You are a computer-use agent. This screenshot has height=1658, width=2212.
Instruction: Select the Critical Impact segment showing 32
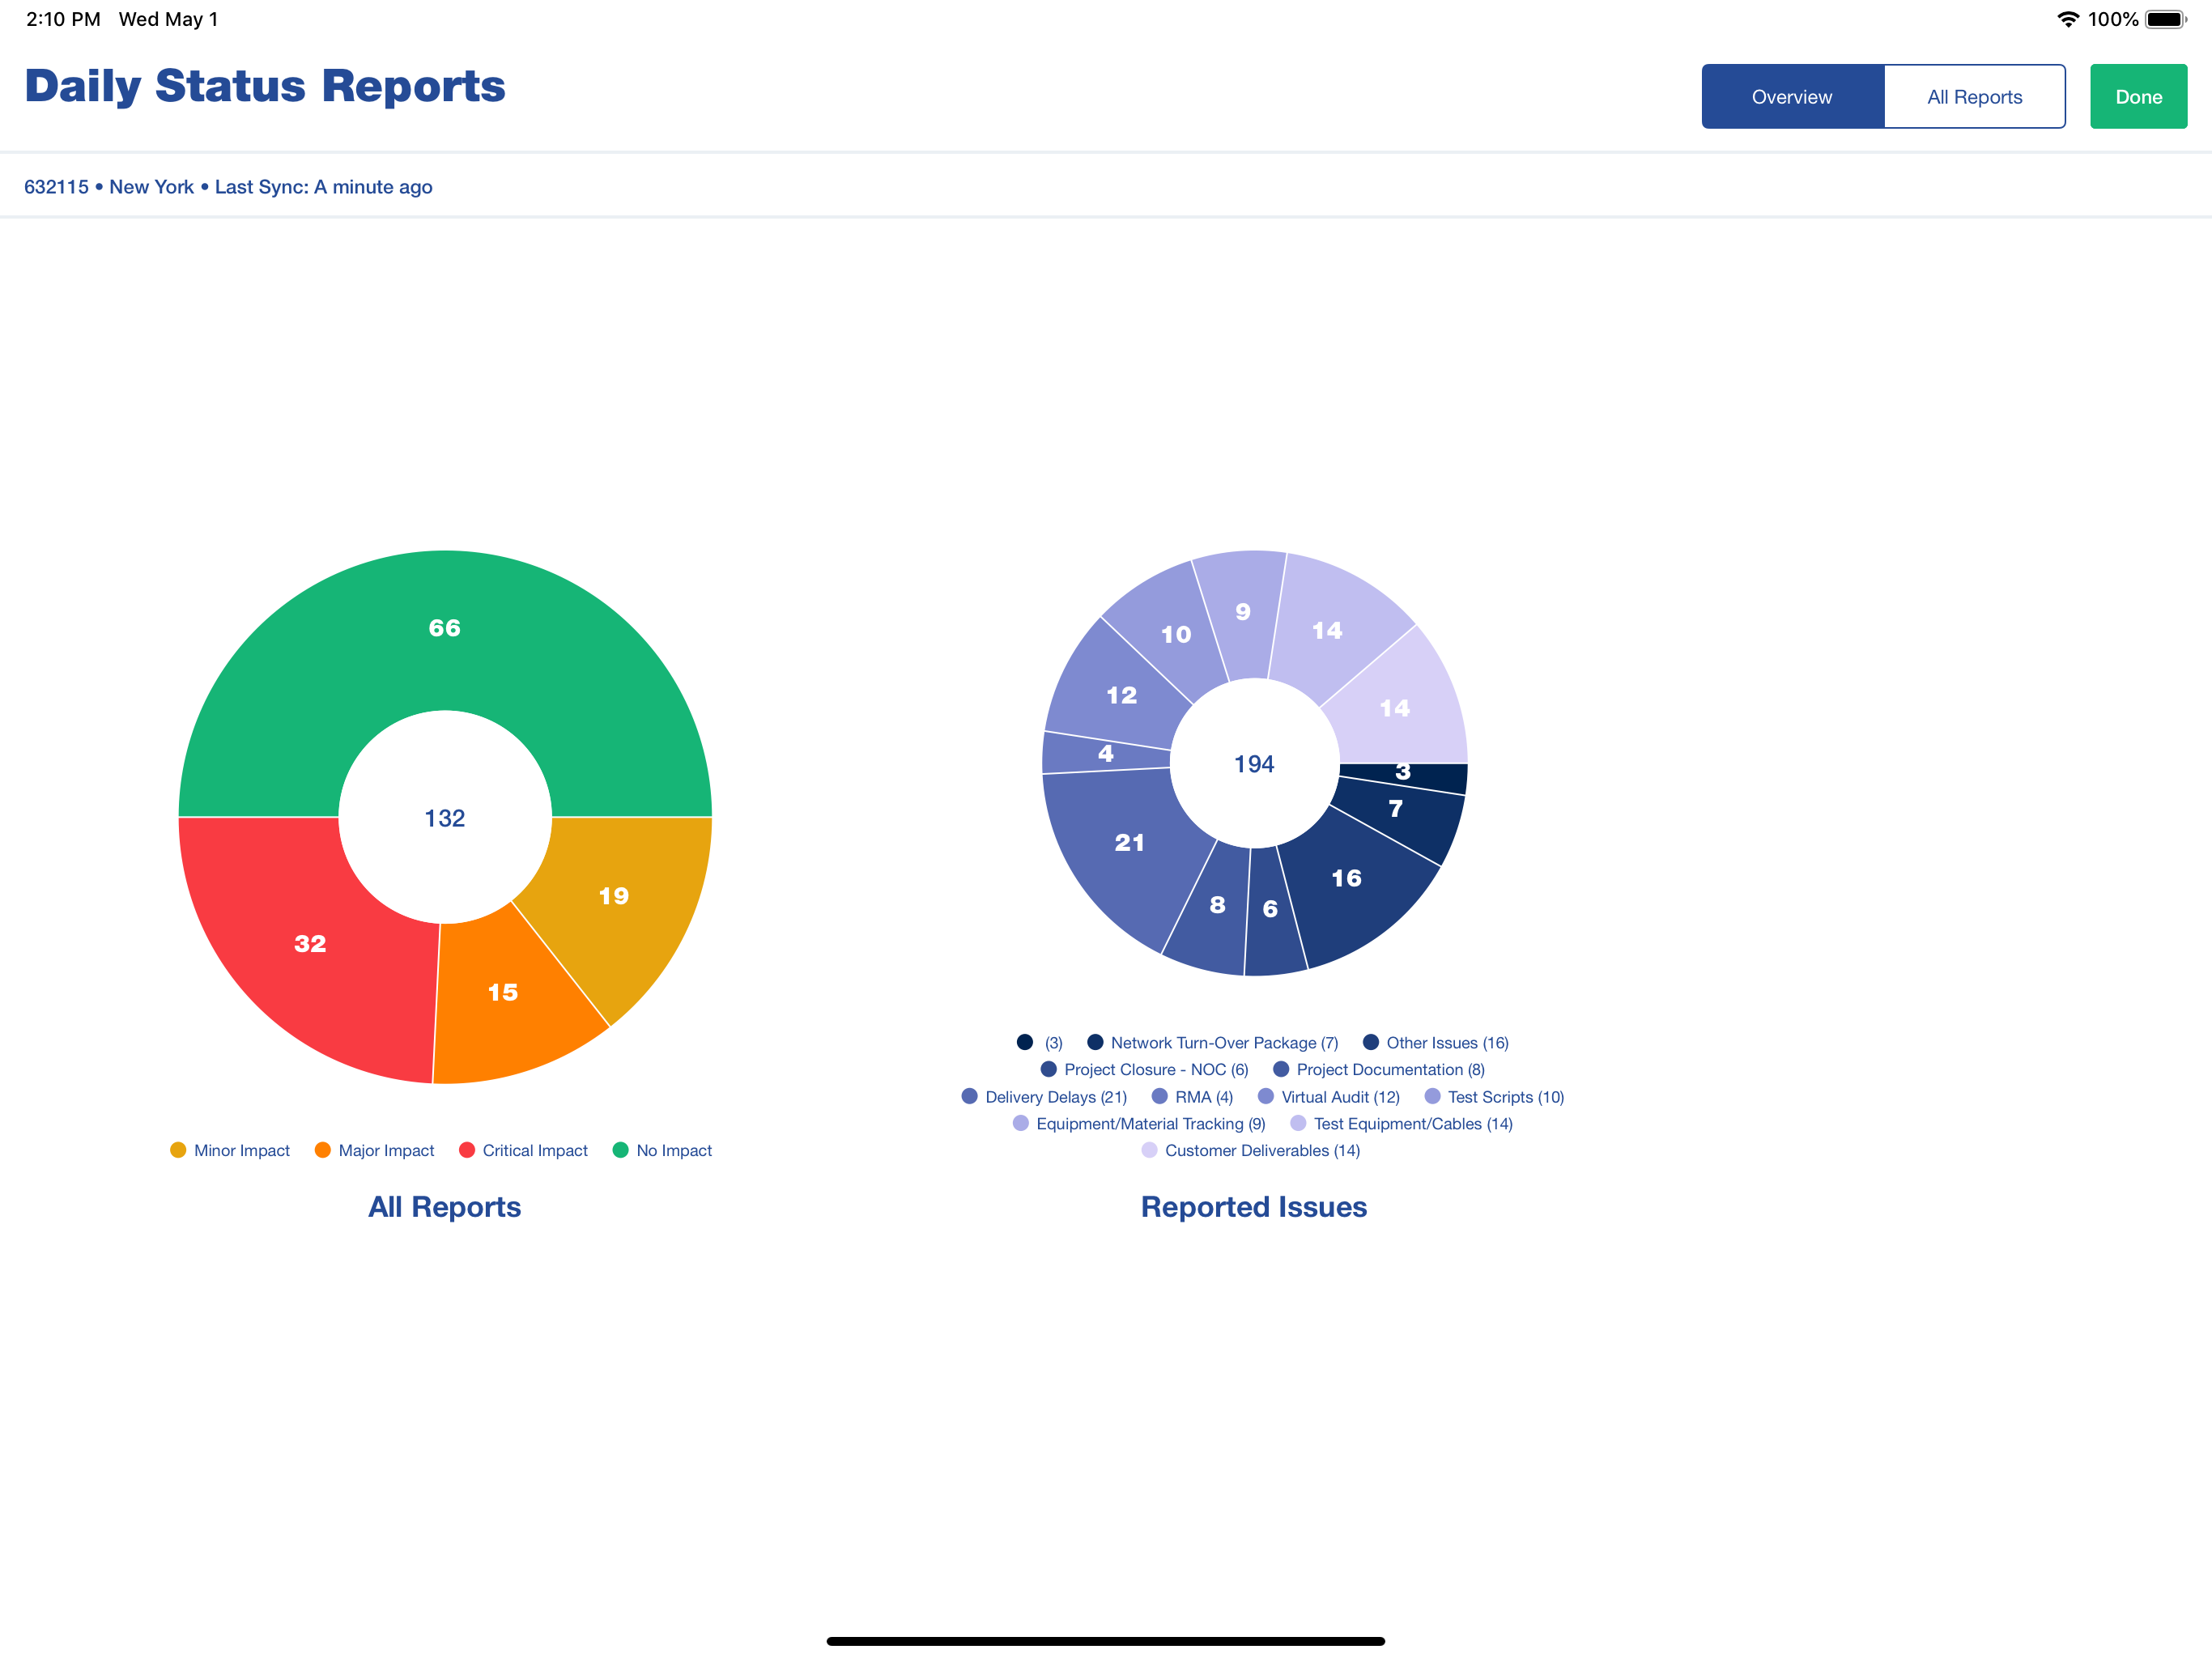point(310,943)
